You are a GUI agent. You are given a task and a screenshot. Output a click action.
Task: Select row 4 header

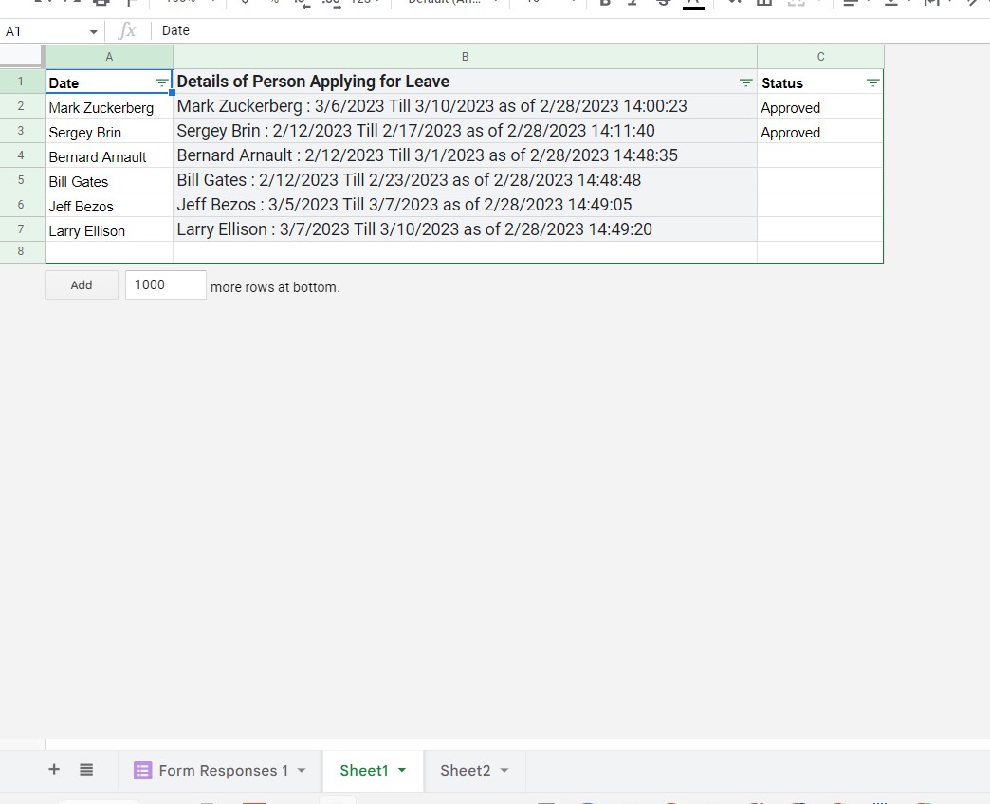21,155
